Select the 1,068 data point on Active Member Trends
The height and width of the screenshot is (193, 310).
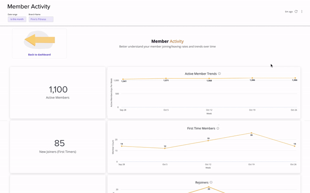click(x=209, y=79)
